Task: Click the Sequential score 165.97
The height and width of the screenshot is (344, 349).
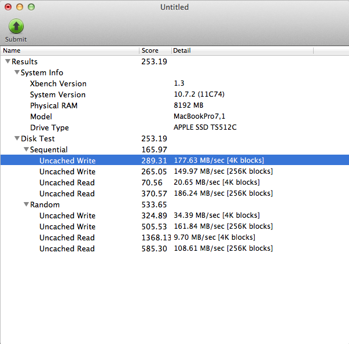Action: click(x=154, y=149)
